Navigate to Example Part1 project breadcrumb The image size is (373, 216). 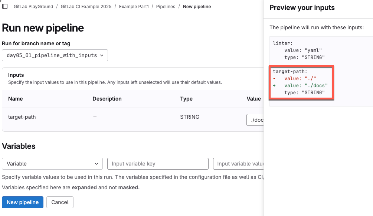(134, 7)
